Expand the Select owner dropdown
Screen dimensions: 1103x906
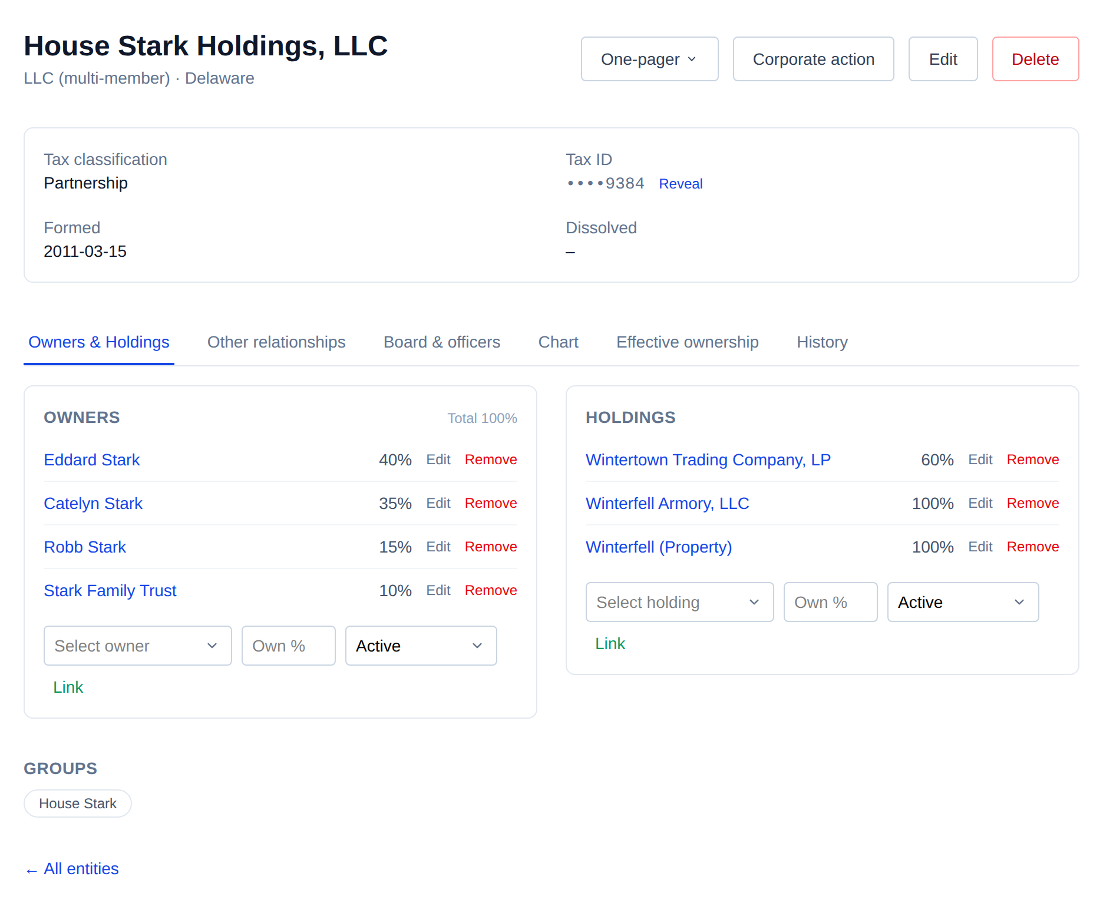click(x=138, y=646)
